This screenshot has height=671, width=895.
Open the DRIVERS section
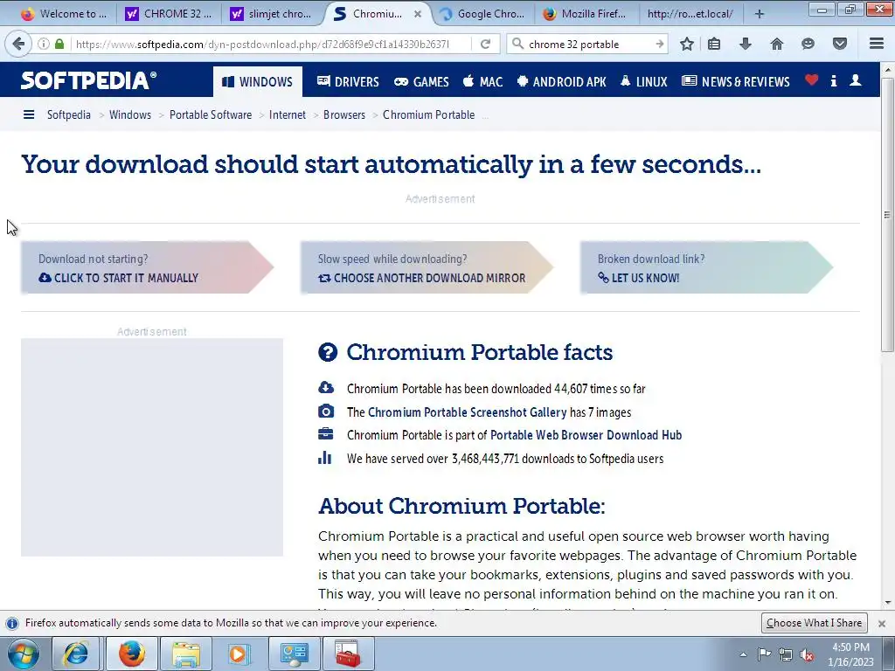tap(348, 81)
